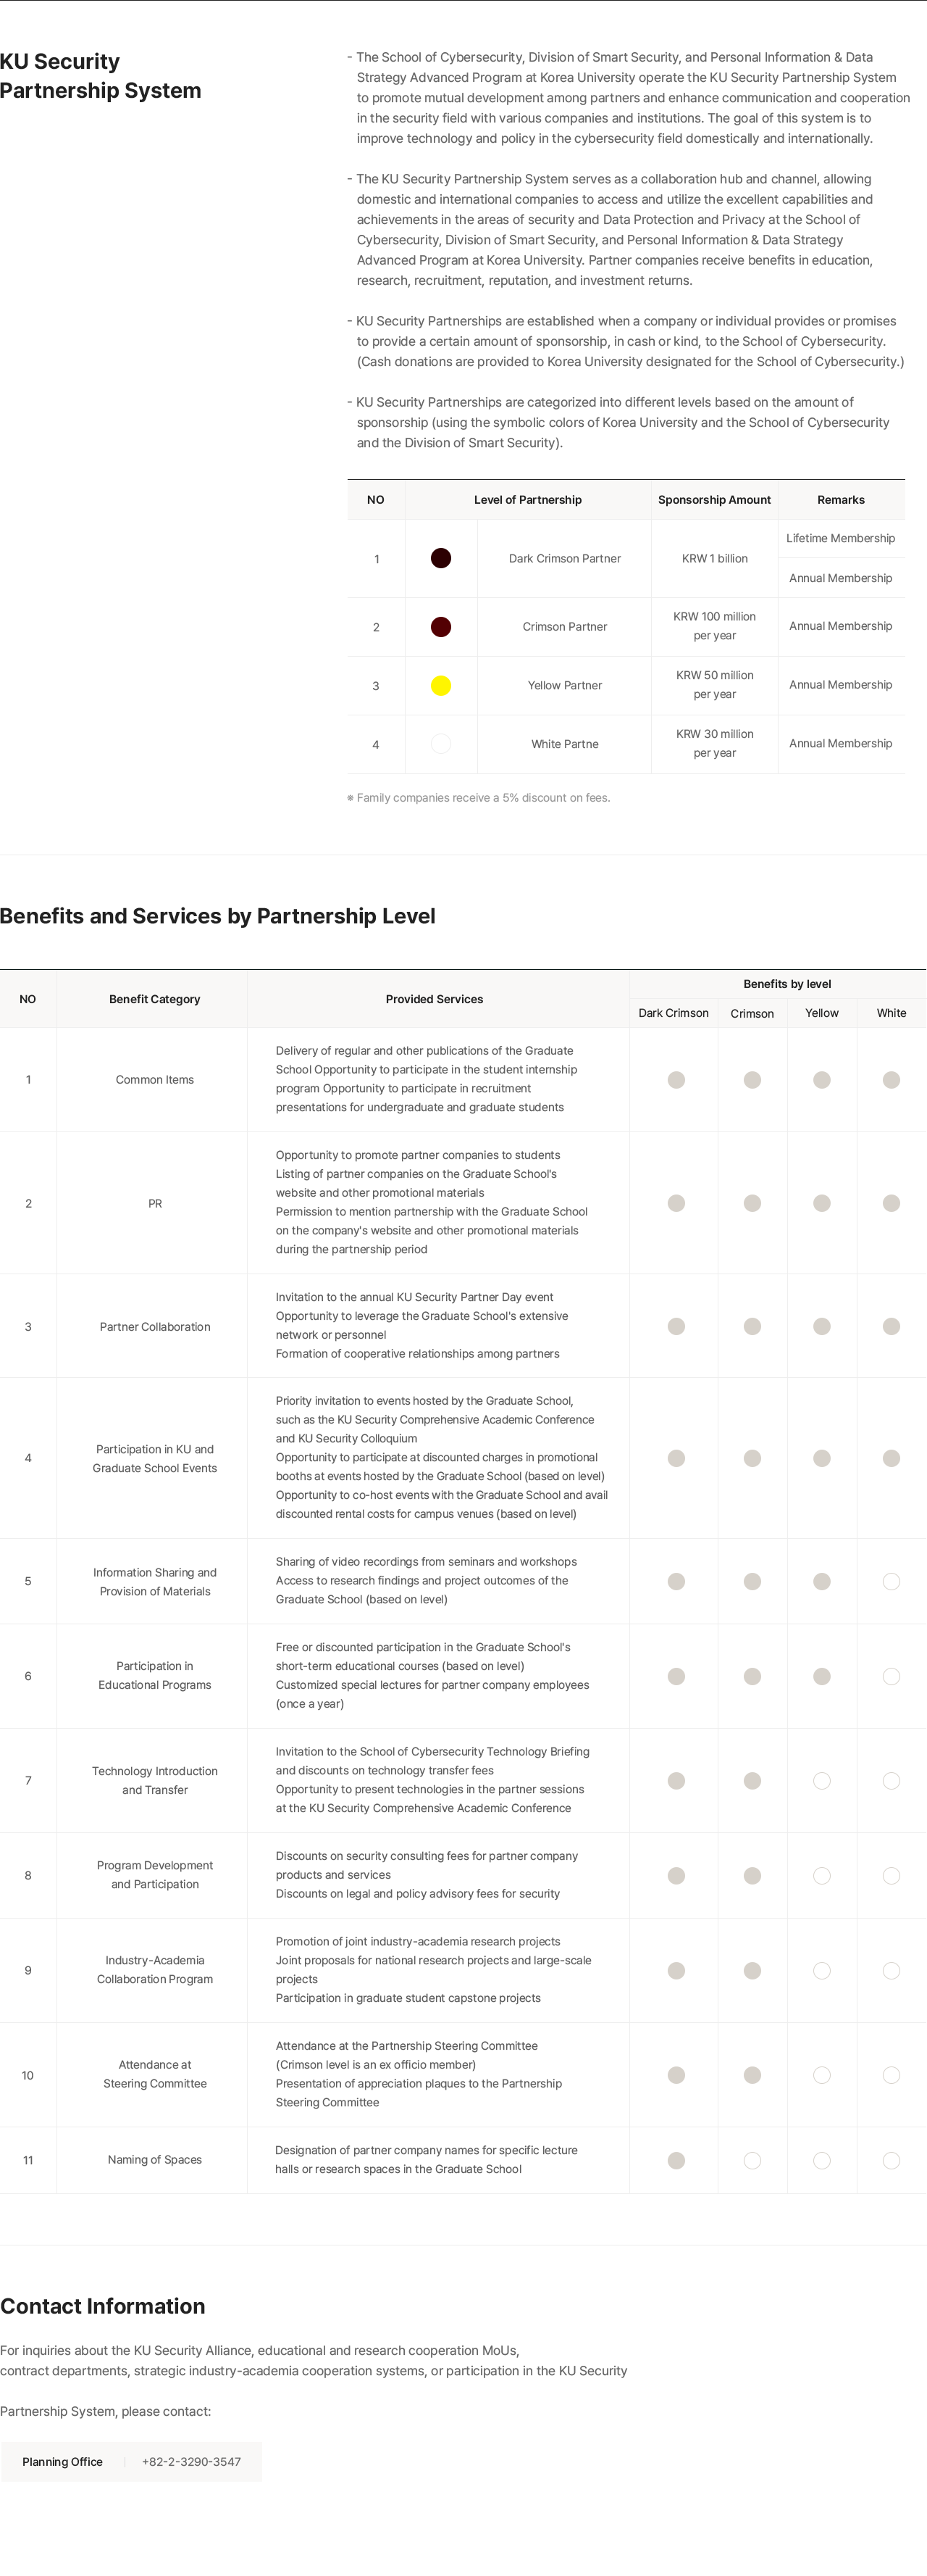927x2576 pixels.
Task: Click PR benefit dot in Yellow column
Action: coord(821,1203)
